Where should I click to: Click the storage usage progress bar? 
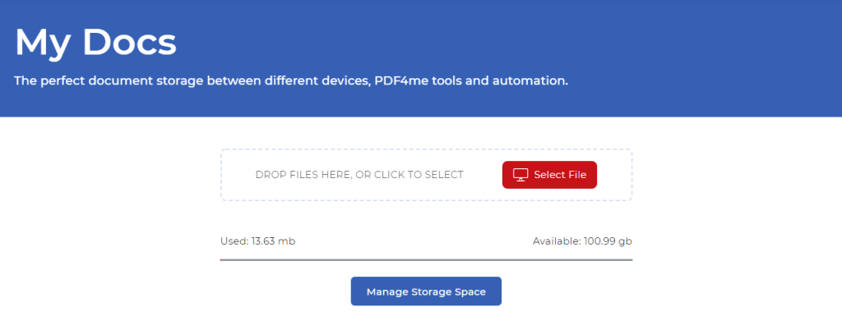pyautogui.click(x=427, y=260)
